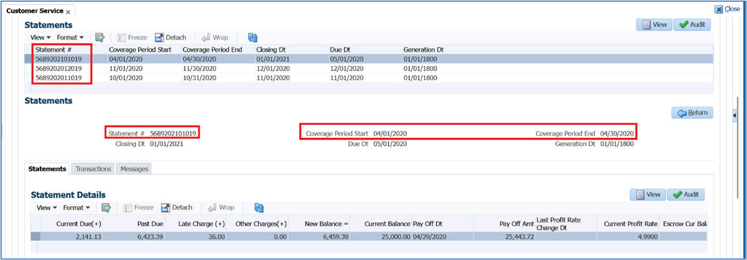Select the row handle of Statement Details row
Viewport: 747px width, 260px height.
pyautogui.click(x=36, y=236)
